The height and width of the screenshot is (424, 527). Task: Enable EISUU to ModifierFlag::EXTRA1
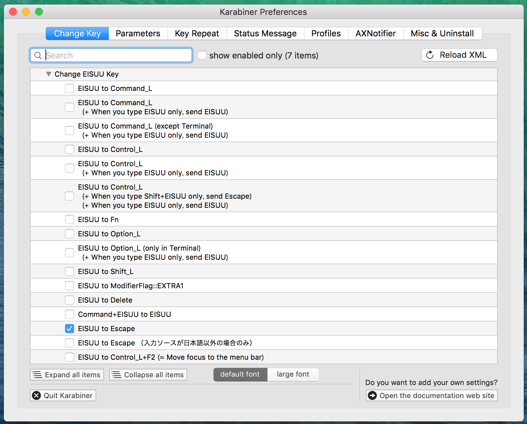[70, 286]
